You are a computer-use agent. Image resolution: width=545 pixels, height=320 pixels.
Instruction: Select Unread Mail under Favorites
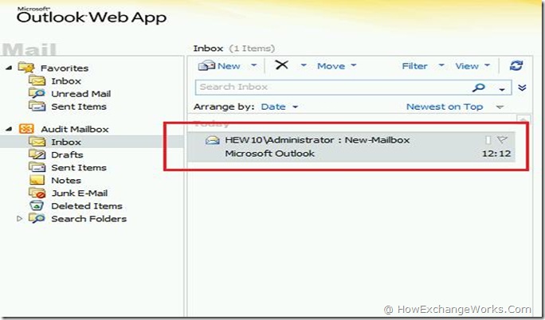click(x=81, y=94)
